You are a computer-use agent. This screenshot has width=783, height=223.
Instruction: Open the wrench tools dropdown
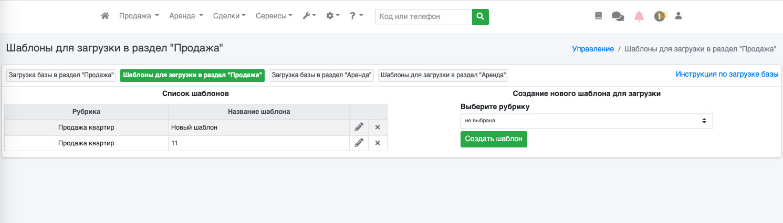309,16
